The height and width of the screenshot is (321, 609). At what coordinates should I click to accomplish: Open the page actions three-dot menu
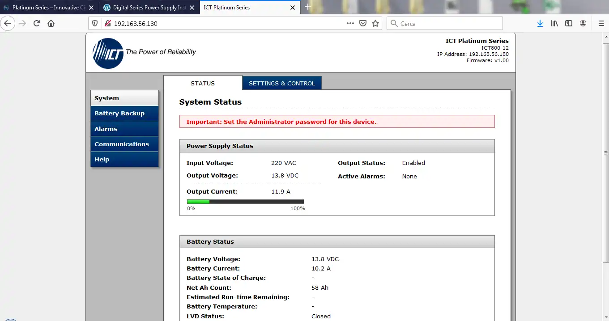pos(350,23)
